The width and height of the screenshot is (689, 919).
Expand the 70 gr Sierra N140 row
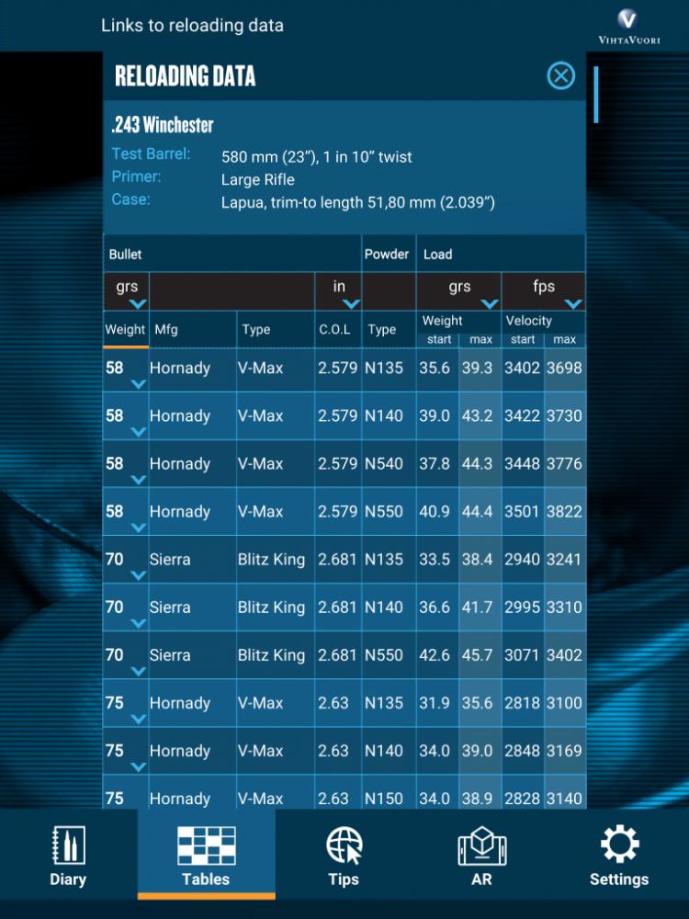139,624
